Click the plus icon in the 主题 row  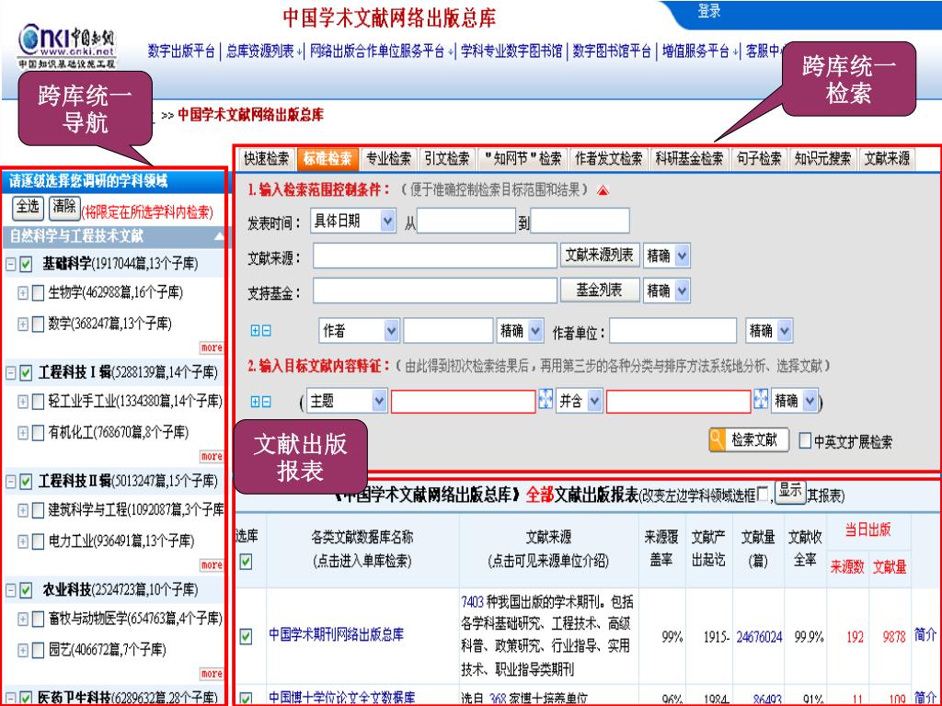(x=256, y=402)
